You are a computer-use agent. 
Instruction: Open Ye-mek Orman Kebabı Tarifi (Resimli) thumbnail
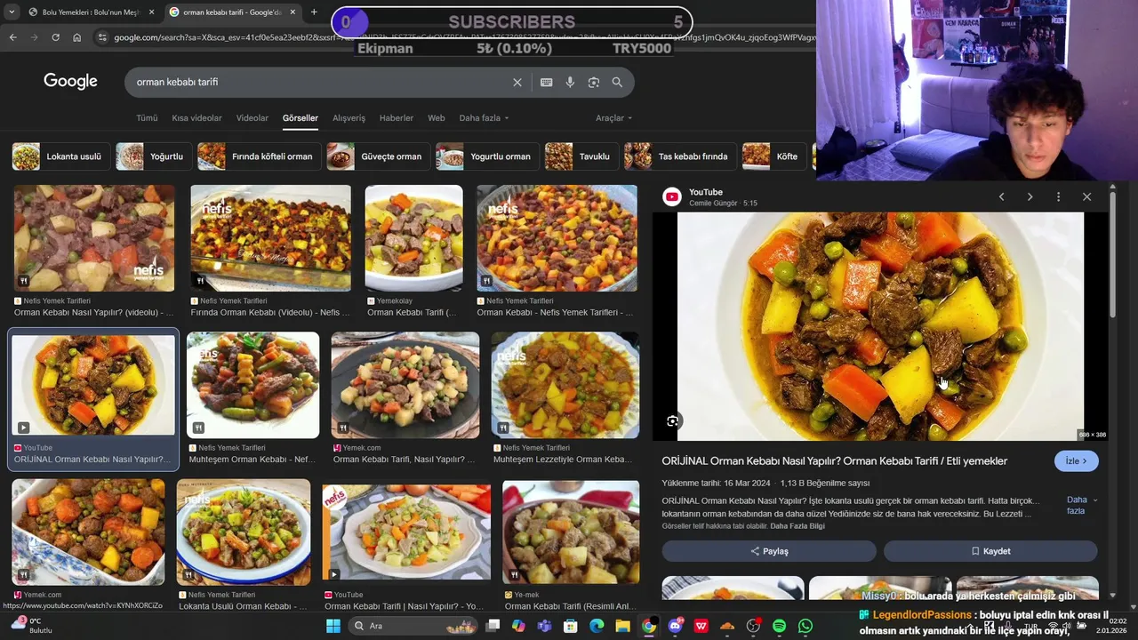tap(571, 532)
